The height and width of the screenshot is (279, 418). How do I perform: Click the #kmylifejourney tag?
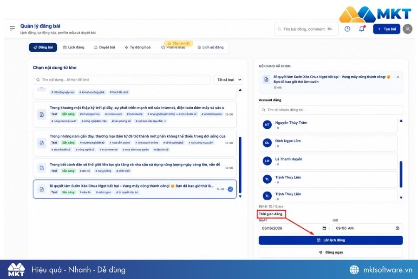tap(90, 114)
